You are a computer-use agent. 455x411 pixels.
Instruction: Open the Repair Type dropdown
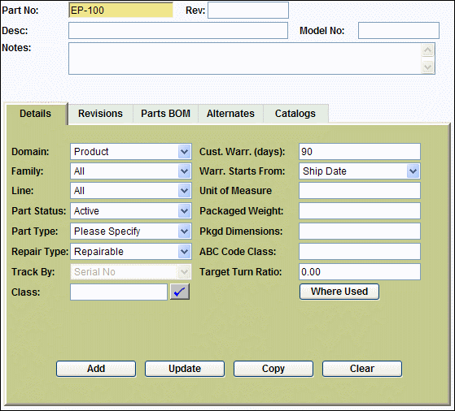coord(184,252)
